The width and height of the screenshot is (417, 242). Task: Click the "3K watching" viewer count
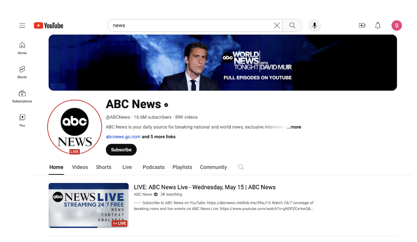(171, 194)
